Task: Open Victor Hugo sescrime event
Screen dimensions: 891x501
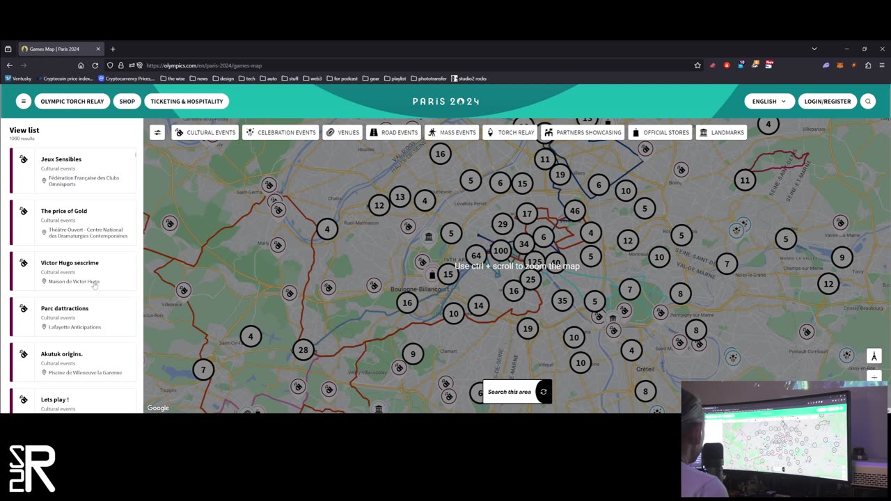Action: [73, 271]
